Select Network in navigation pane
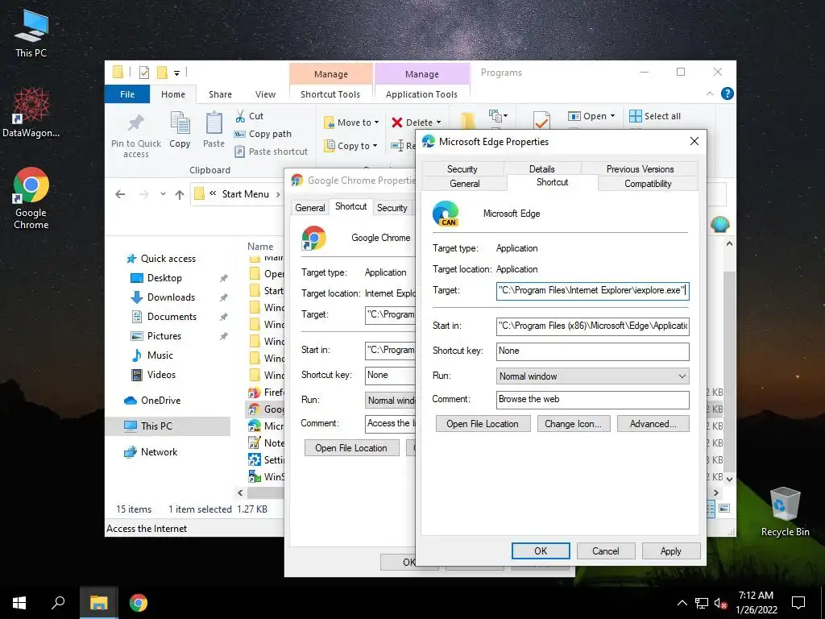This screenshot has width=825, height=619. pyautogui.click(x=159, y=452)
